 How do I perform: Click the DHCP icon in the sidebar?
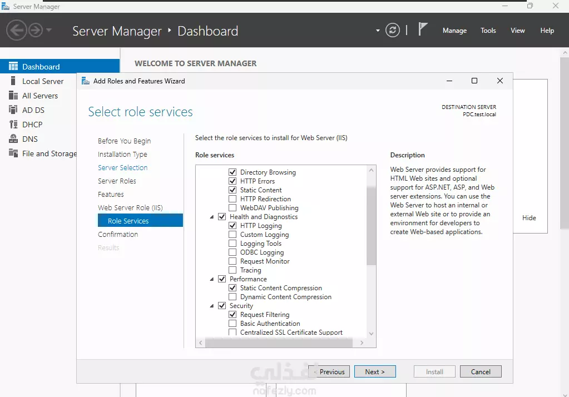click(x=13, y=125)
